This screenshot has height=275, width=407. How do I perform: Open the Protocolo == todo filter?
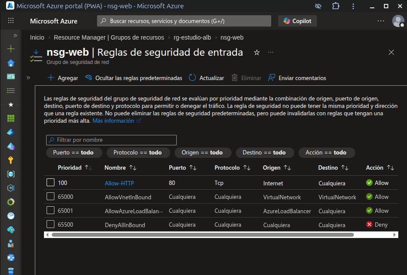pyautogui.click(x=137, y=153)
